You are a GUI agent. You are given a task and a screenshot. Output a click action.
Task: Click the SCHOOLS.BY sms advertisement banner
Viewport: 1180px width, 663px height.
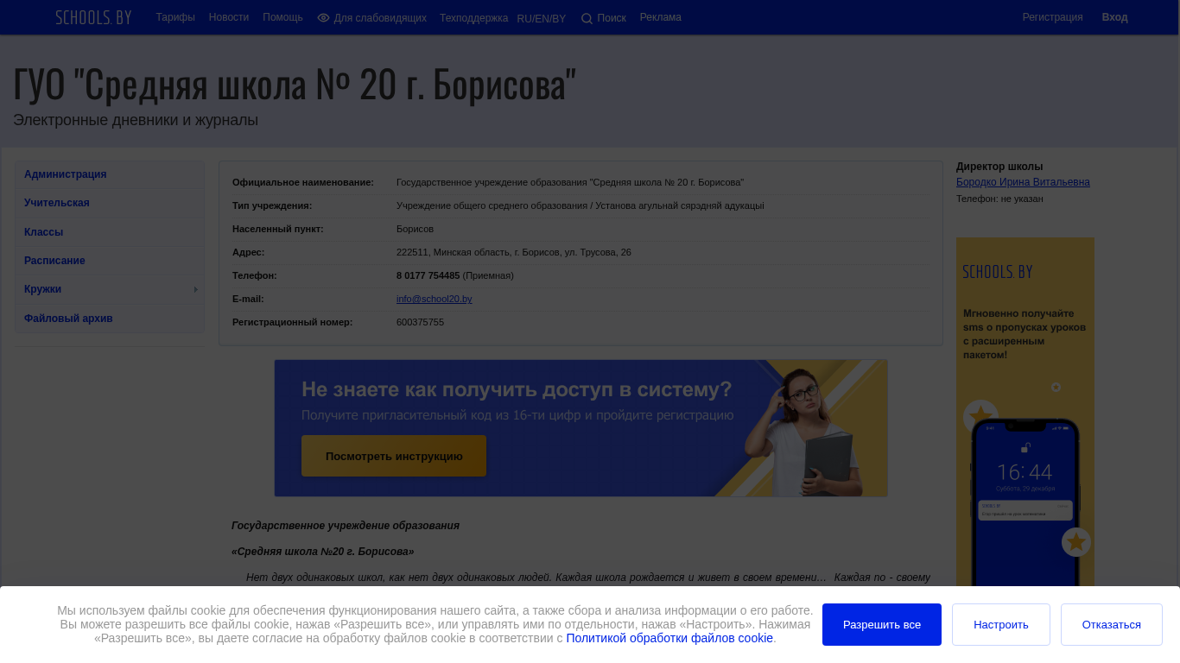(1025, 413)
